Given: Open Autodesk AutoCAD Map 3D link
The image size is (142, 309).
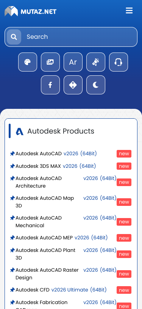Looking at the screenshot, I should tap(66, 202).
